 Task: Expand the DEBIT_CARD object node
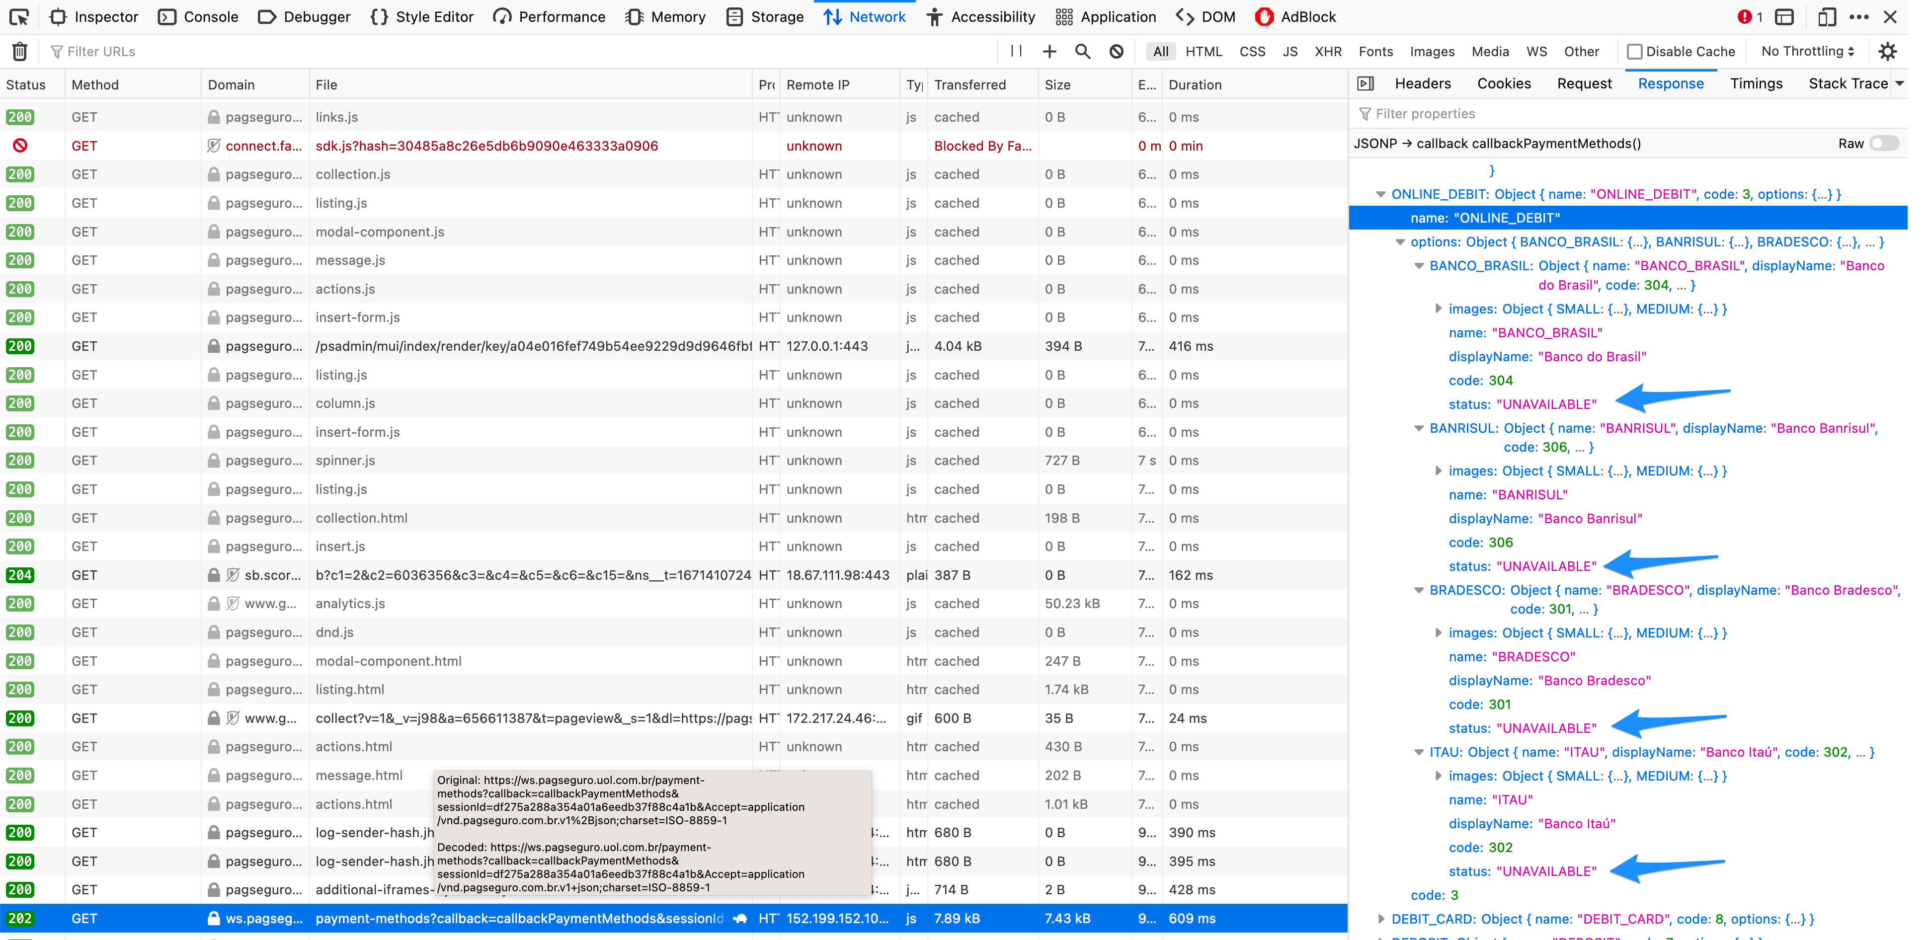1381,919
